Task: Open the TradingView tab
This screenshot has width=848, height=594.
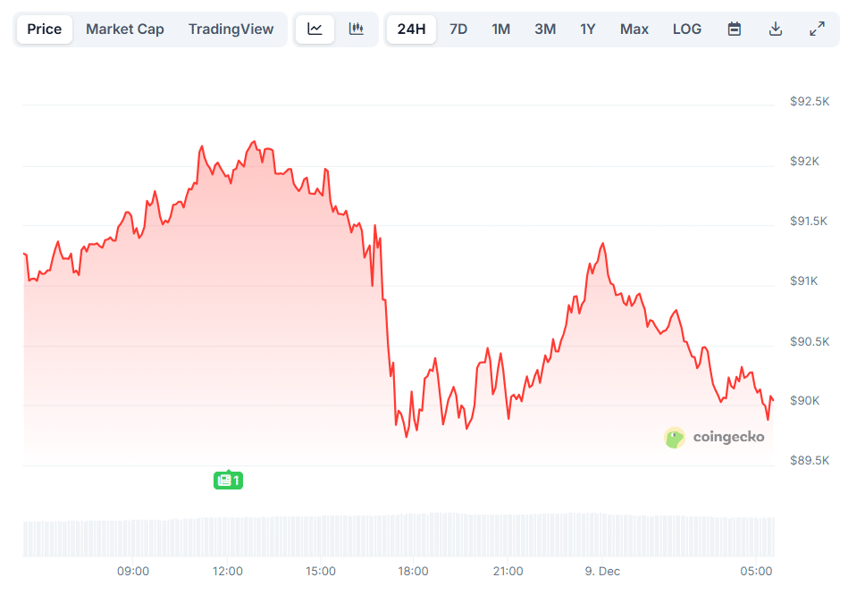Action: (231, 29)
